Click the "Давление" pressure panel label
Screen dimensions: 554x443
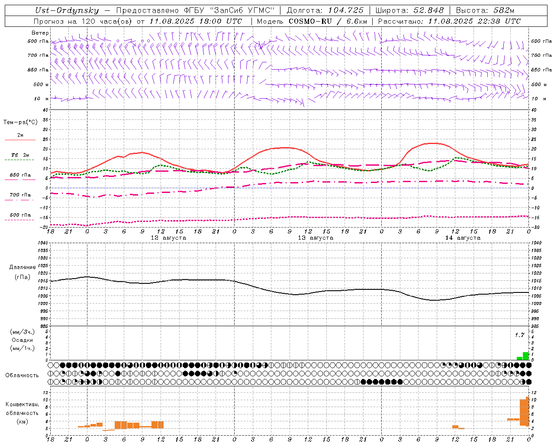23,267
